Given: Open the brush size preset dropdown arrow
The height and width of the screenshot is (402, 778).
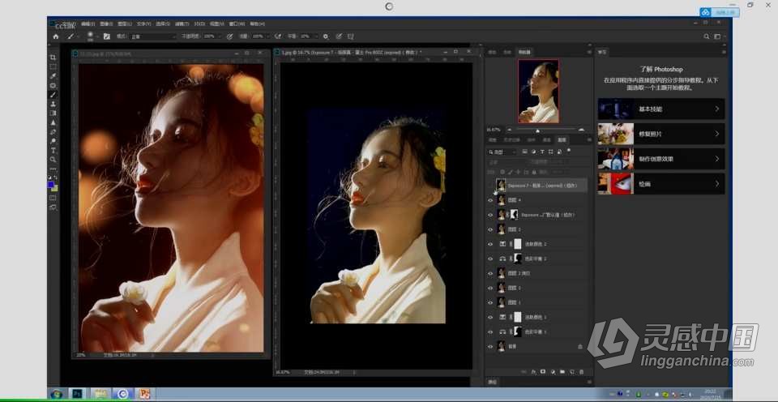Looking at the screenshot, I should [x=97, y=36].
